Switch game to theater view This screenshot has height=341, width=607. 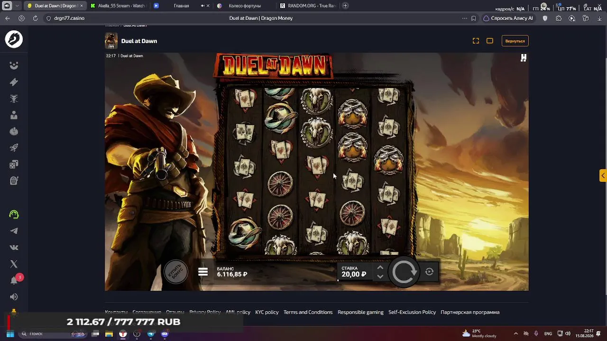click(490, 41)
